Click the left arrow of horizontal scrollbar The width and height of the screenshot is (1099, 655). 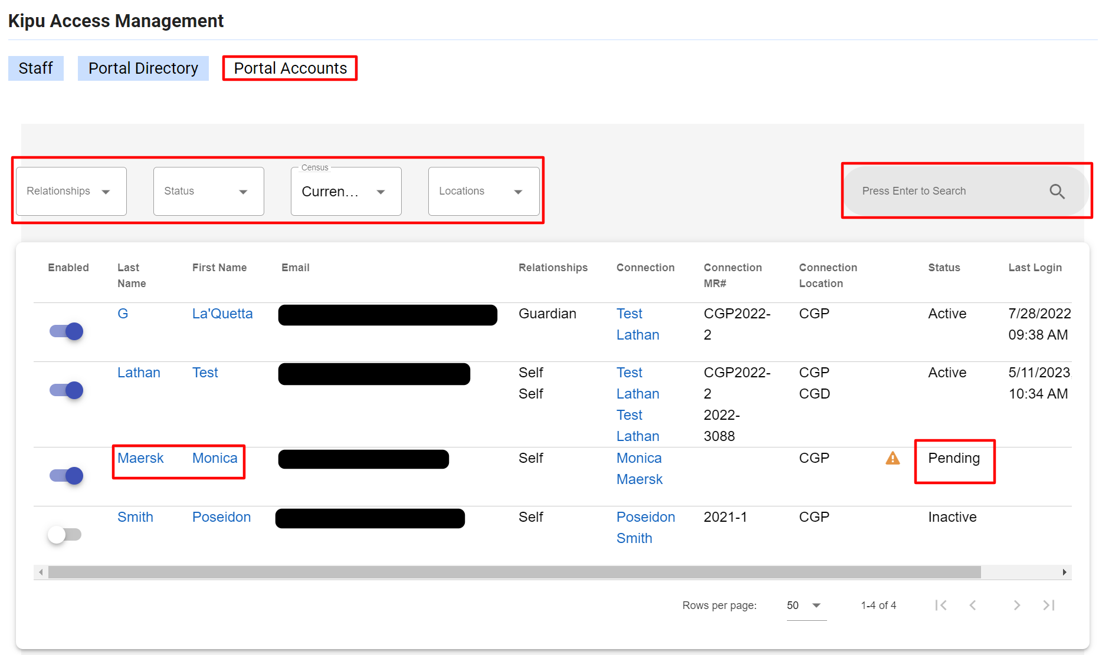tap(41, 572)
